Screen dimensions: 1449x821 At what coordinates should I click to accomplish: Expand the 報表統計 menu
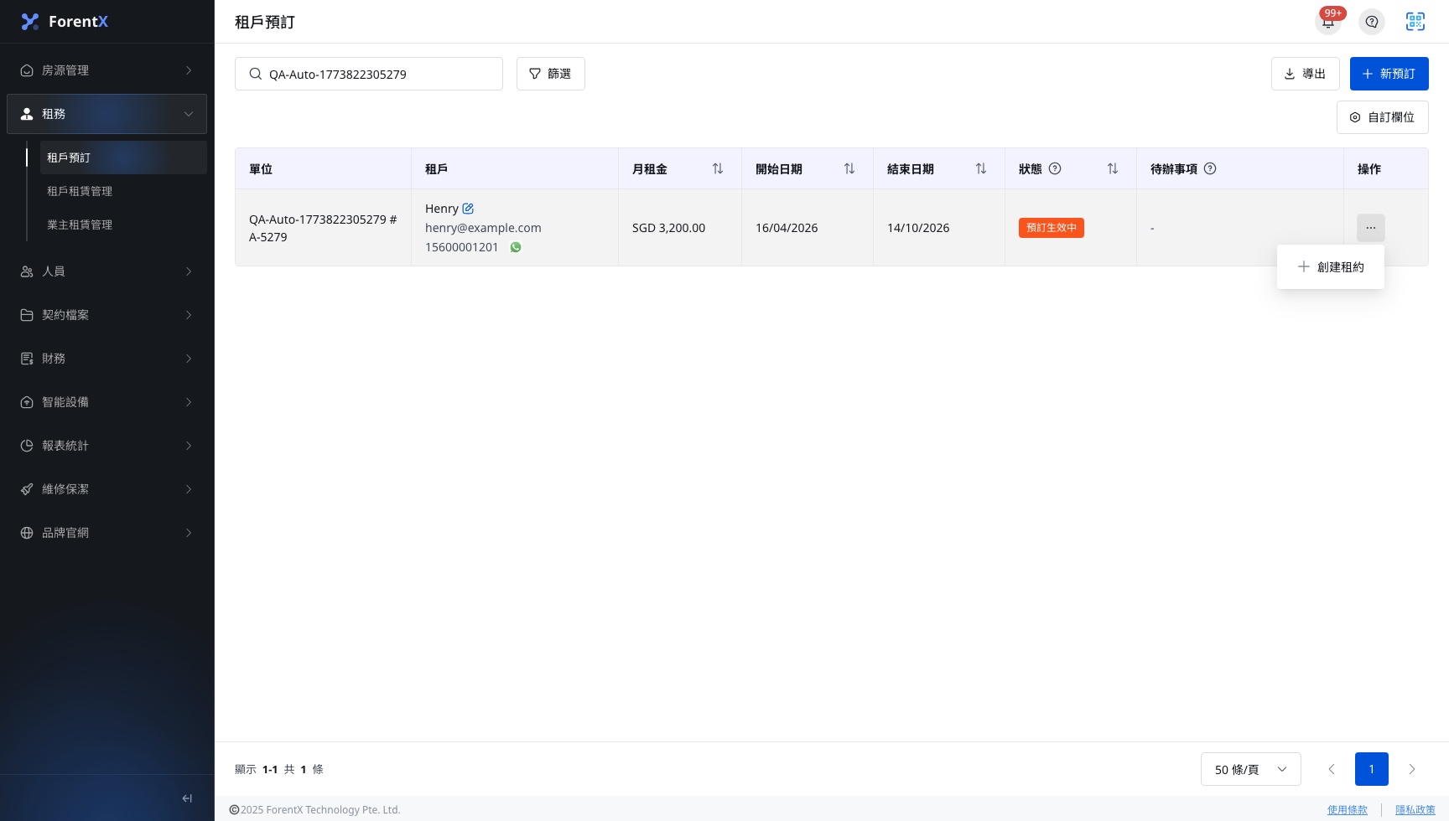coord(107,446)
